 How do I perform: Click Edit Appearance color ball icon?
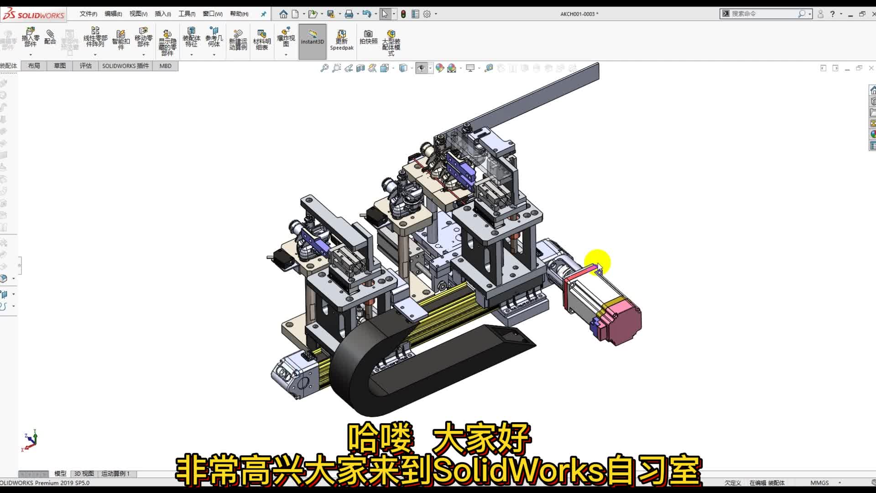coord(440,68)
